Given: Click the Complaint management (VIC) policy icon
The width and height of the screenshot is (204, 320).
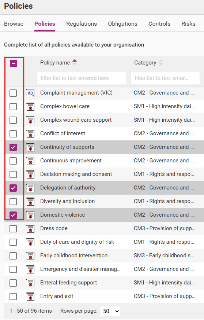Looking at the screenshot, I should pyautogui.click(x=30, y=93).
